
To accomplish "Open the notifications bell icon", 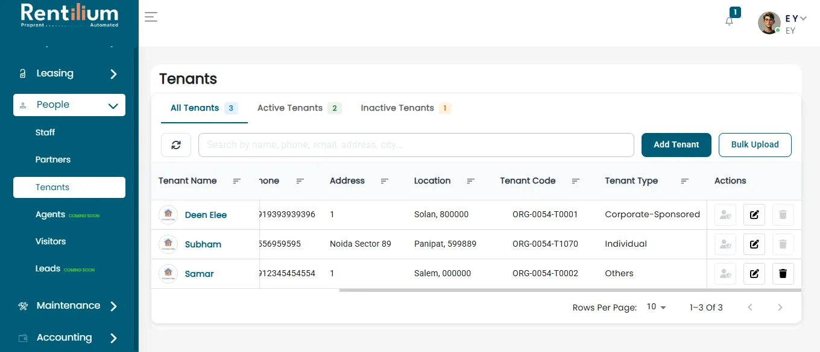I will (x=730, y=22).
